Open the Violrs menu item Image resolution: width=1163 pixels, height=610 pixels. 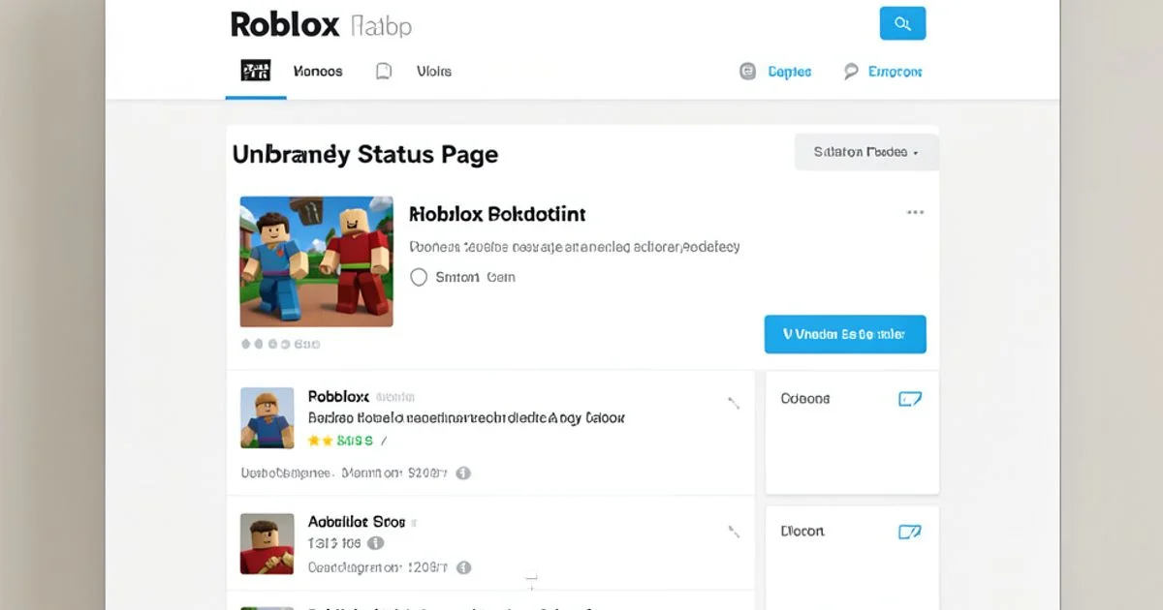coord(434,70)
